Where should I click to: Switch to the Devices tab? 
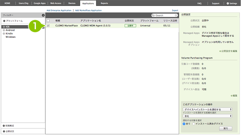pos(72,3)
